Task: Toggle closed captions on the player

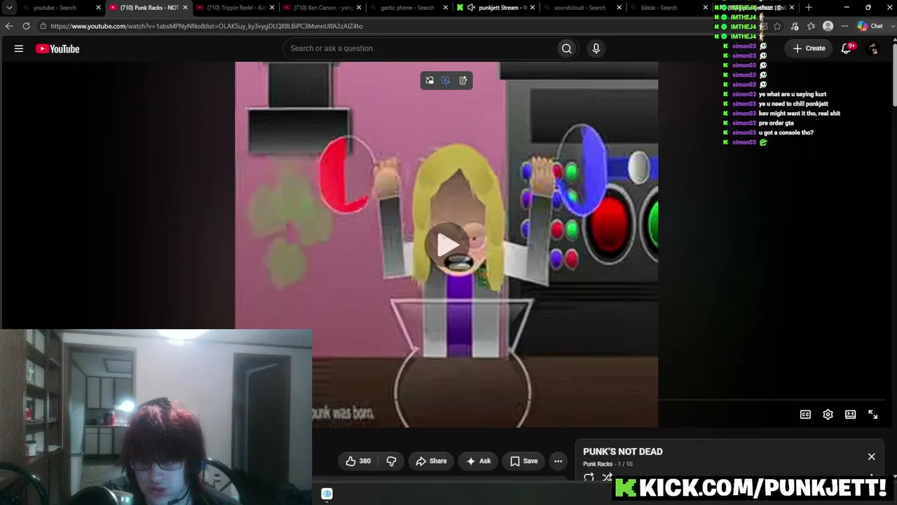Action: coord(805,415)
